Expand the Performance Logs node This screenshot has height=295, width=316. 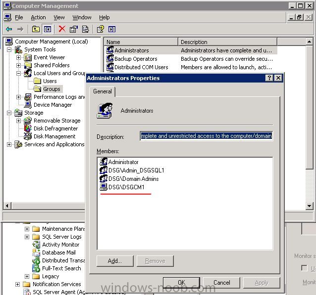pyautogui.click(x=18, y=97)
